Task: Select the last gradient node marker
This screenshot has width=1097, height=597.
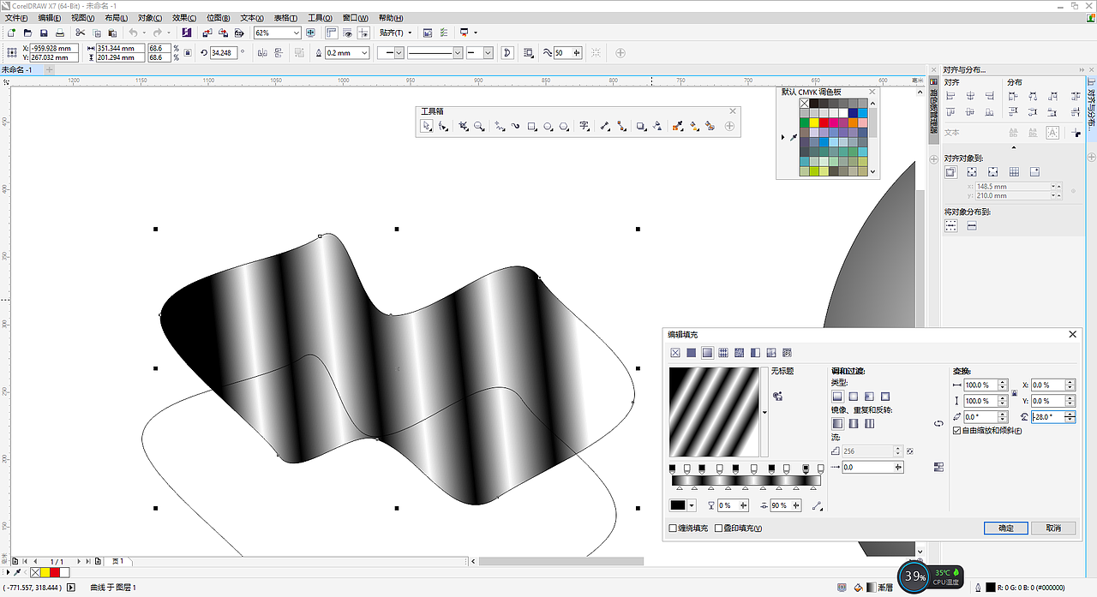Action: (x=822, y=469)
